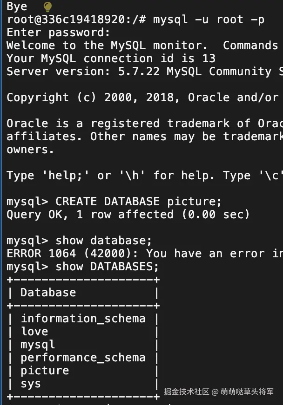Click the 'help;' text in the hint line
The image size is (283, 405).
click(75, 176)
